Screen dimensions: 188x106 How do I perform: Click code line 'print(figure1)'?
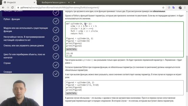[x=74, y=43]
